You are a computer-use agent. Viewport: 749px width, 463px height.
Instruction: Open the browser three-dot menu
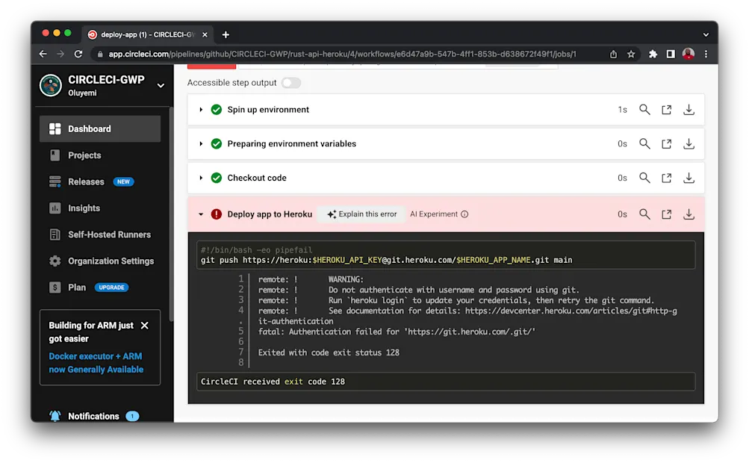click(706, 55)
